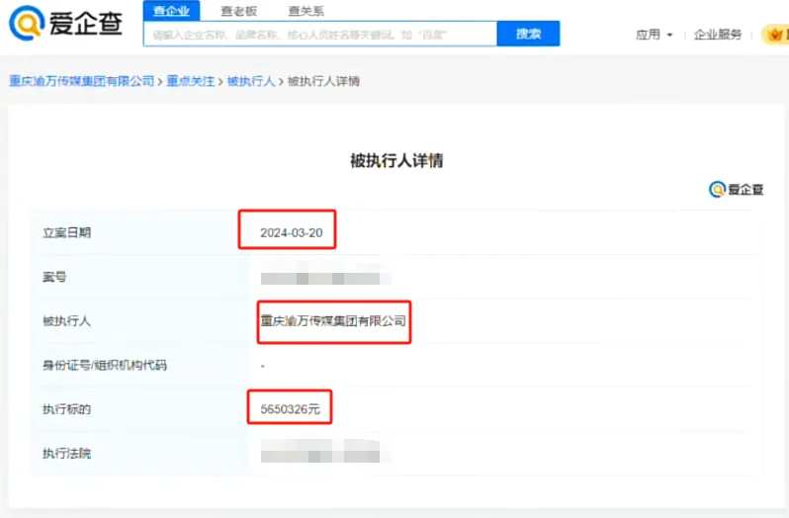
Task: Click the crown VIP icon at top right
Action: coord(775,35)
